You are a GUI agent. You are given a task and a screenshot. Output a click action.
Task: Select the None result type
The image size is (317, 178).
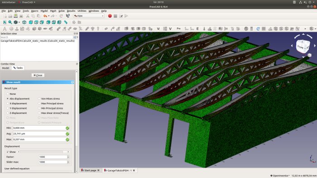(8, 94)
